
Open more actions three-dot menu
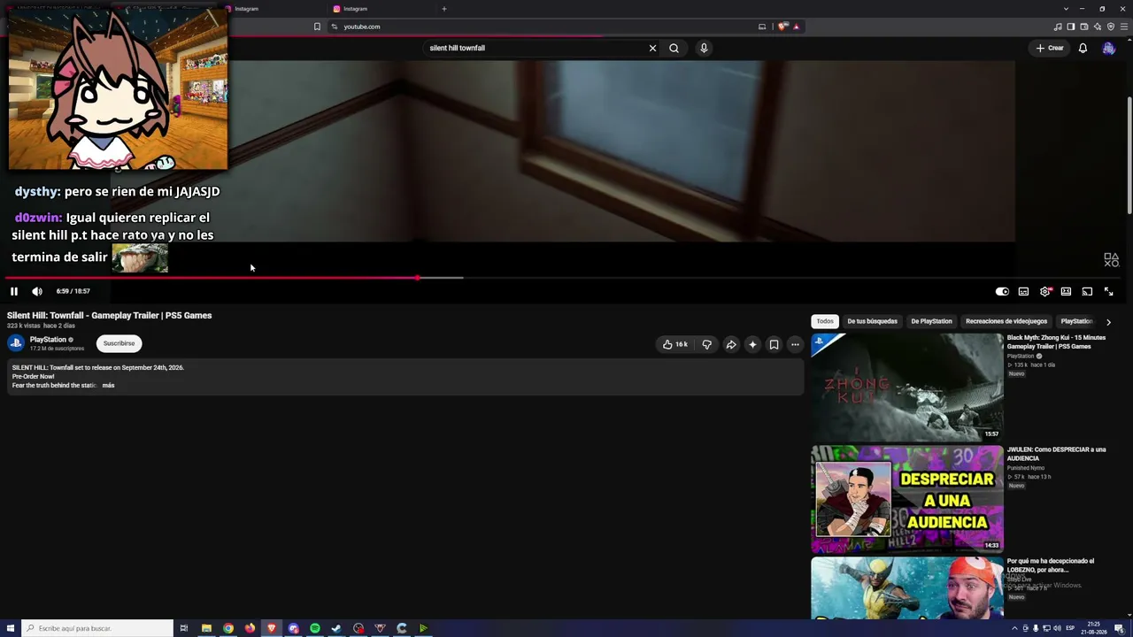point(795,344)
